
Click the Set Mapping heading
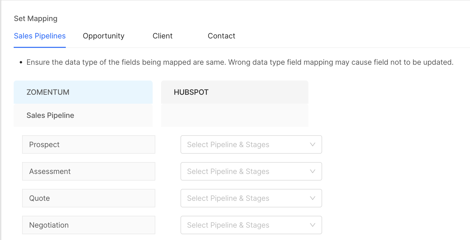36,18
